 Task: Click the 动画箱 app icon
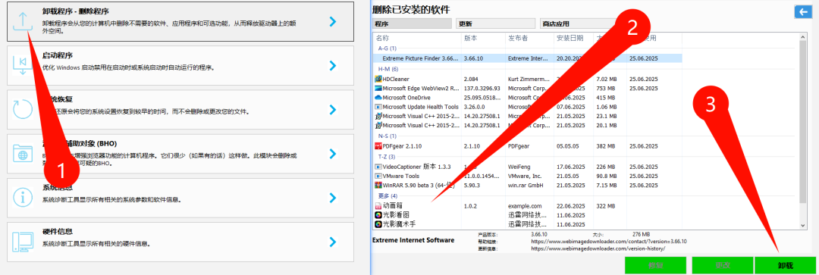[378, 206]
